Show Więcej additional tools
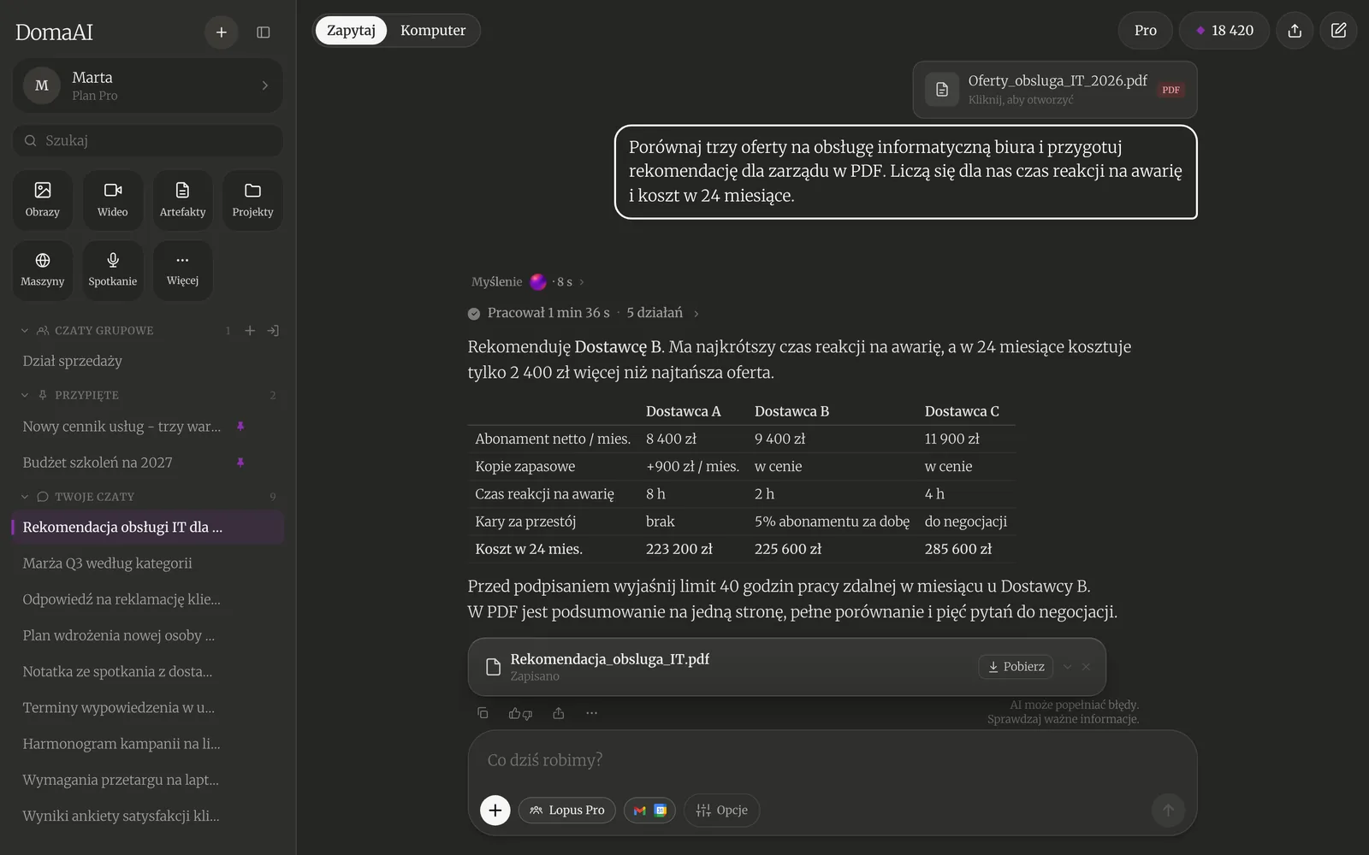 [183, 270]
